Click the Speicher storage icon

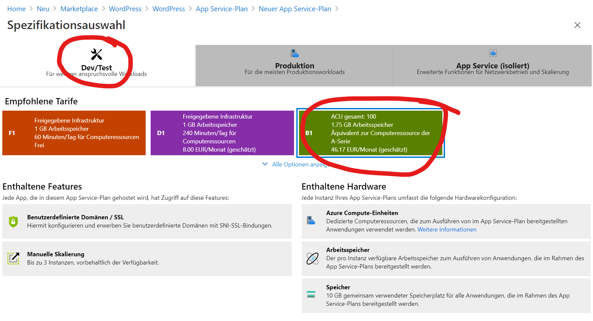tap(311, 295)
